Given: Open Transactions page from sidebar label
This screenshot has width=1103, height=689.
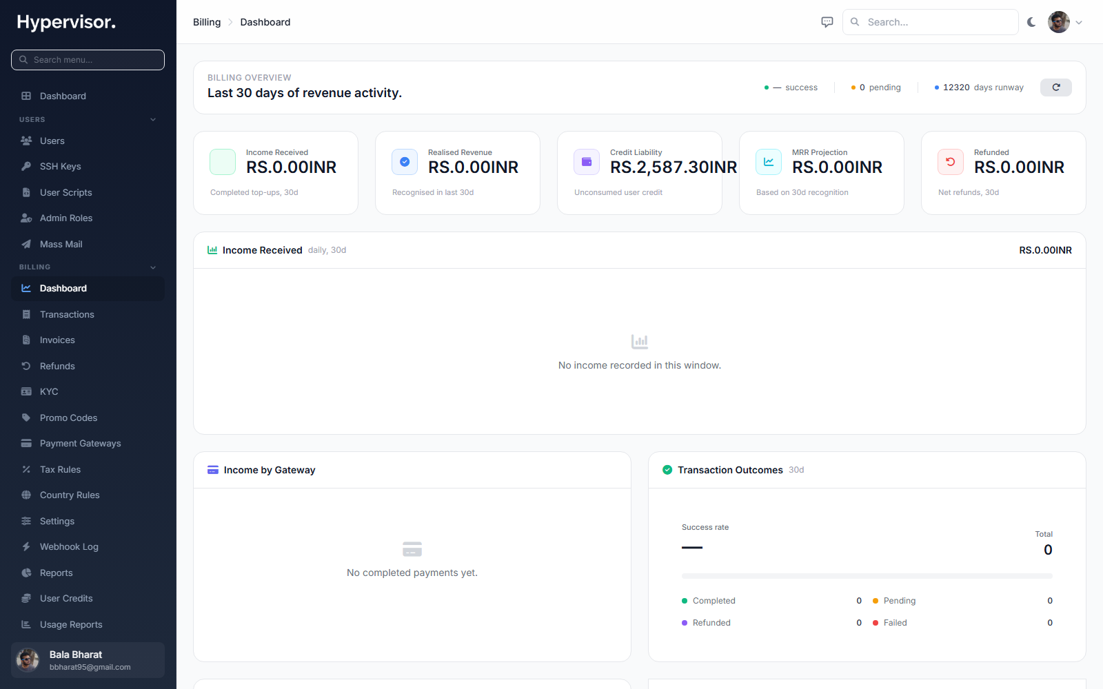Looking at the screenshot, I should tap(67, 314).
